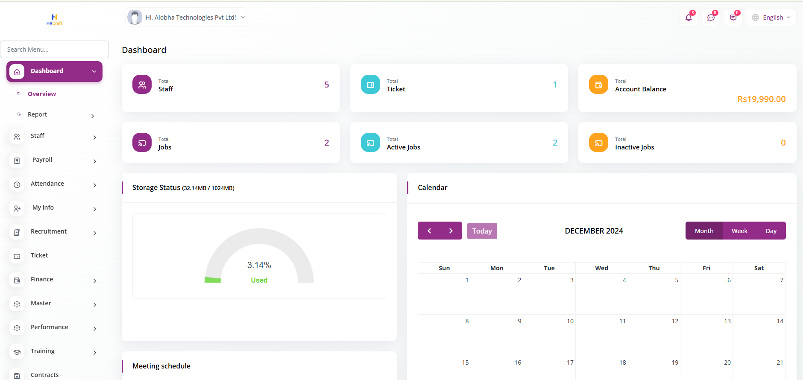Click the HRCraft logo
This screenshot has height=380, width=803.
pos(54,19)
